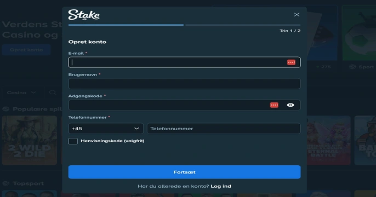Image resolution: width=376 pixels, height=197 pixels.
Task: Open 2 Wild 2 Die game thumbnail
Action: point(30,141)
